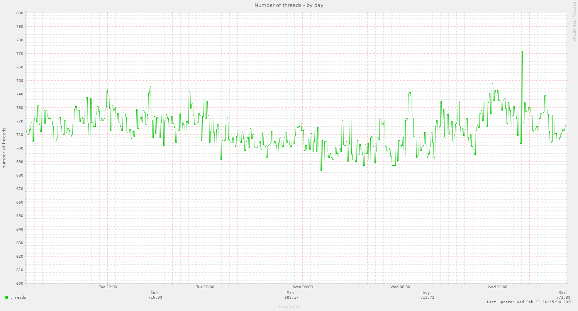Click the Min value 683.17

pos(292,297)
